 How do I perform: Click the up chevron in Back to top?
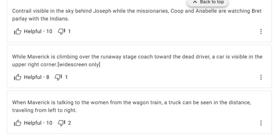coord(195,2)
